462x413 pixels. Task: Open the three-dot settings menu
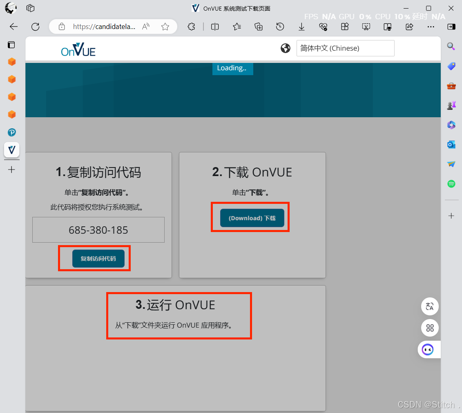(431, 27)
